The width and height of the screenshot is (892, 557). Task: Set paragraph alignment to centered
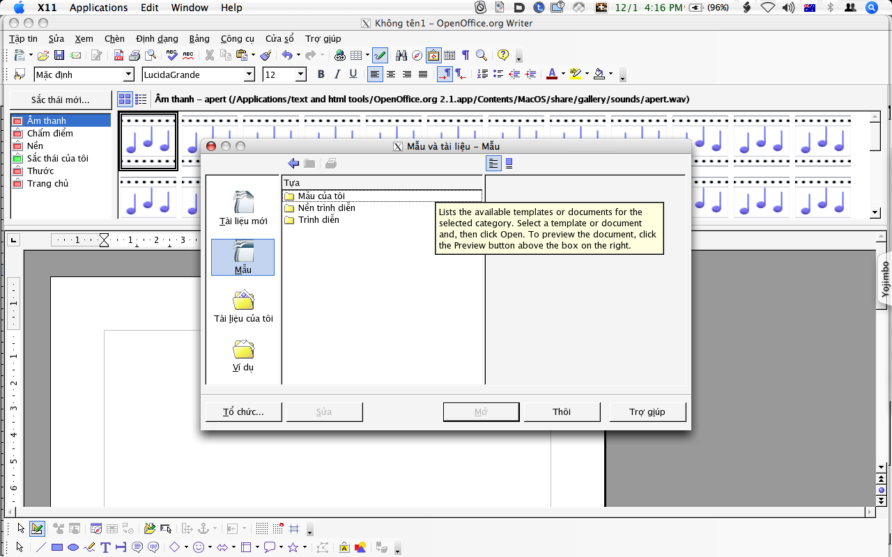click(x=391, y=74)
